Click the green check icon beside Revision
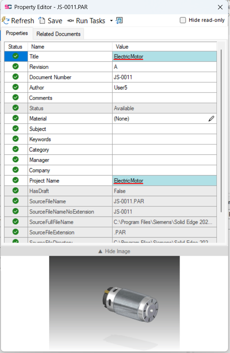The width and height of the screenshot is (230, 353). (15, 67)
